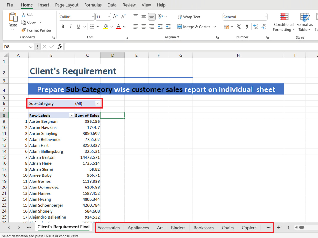This screenshot has width=318, height=238.
Task: Enable Wrap Text for the cell
Action: click(189, 17)
